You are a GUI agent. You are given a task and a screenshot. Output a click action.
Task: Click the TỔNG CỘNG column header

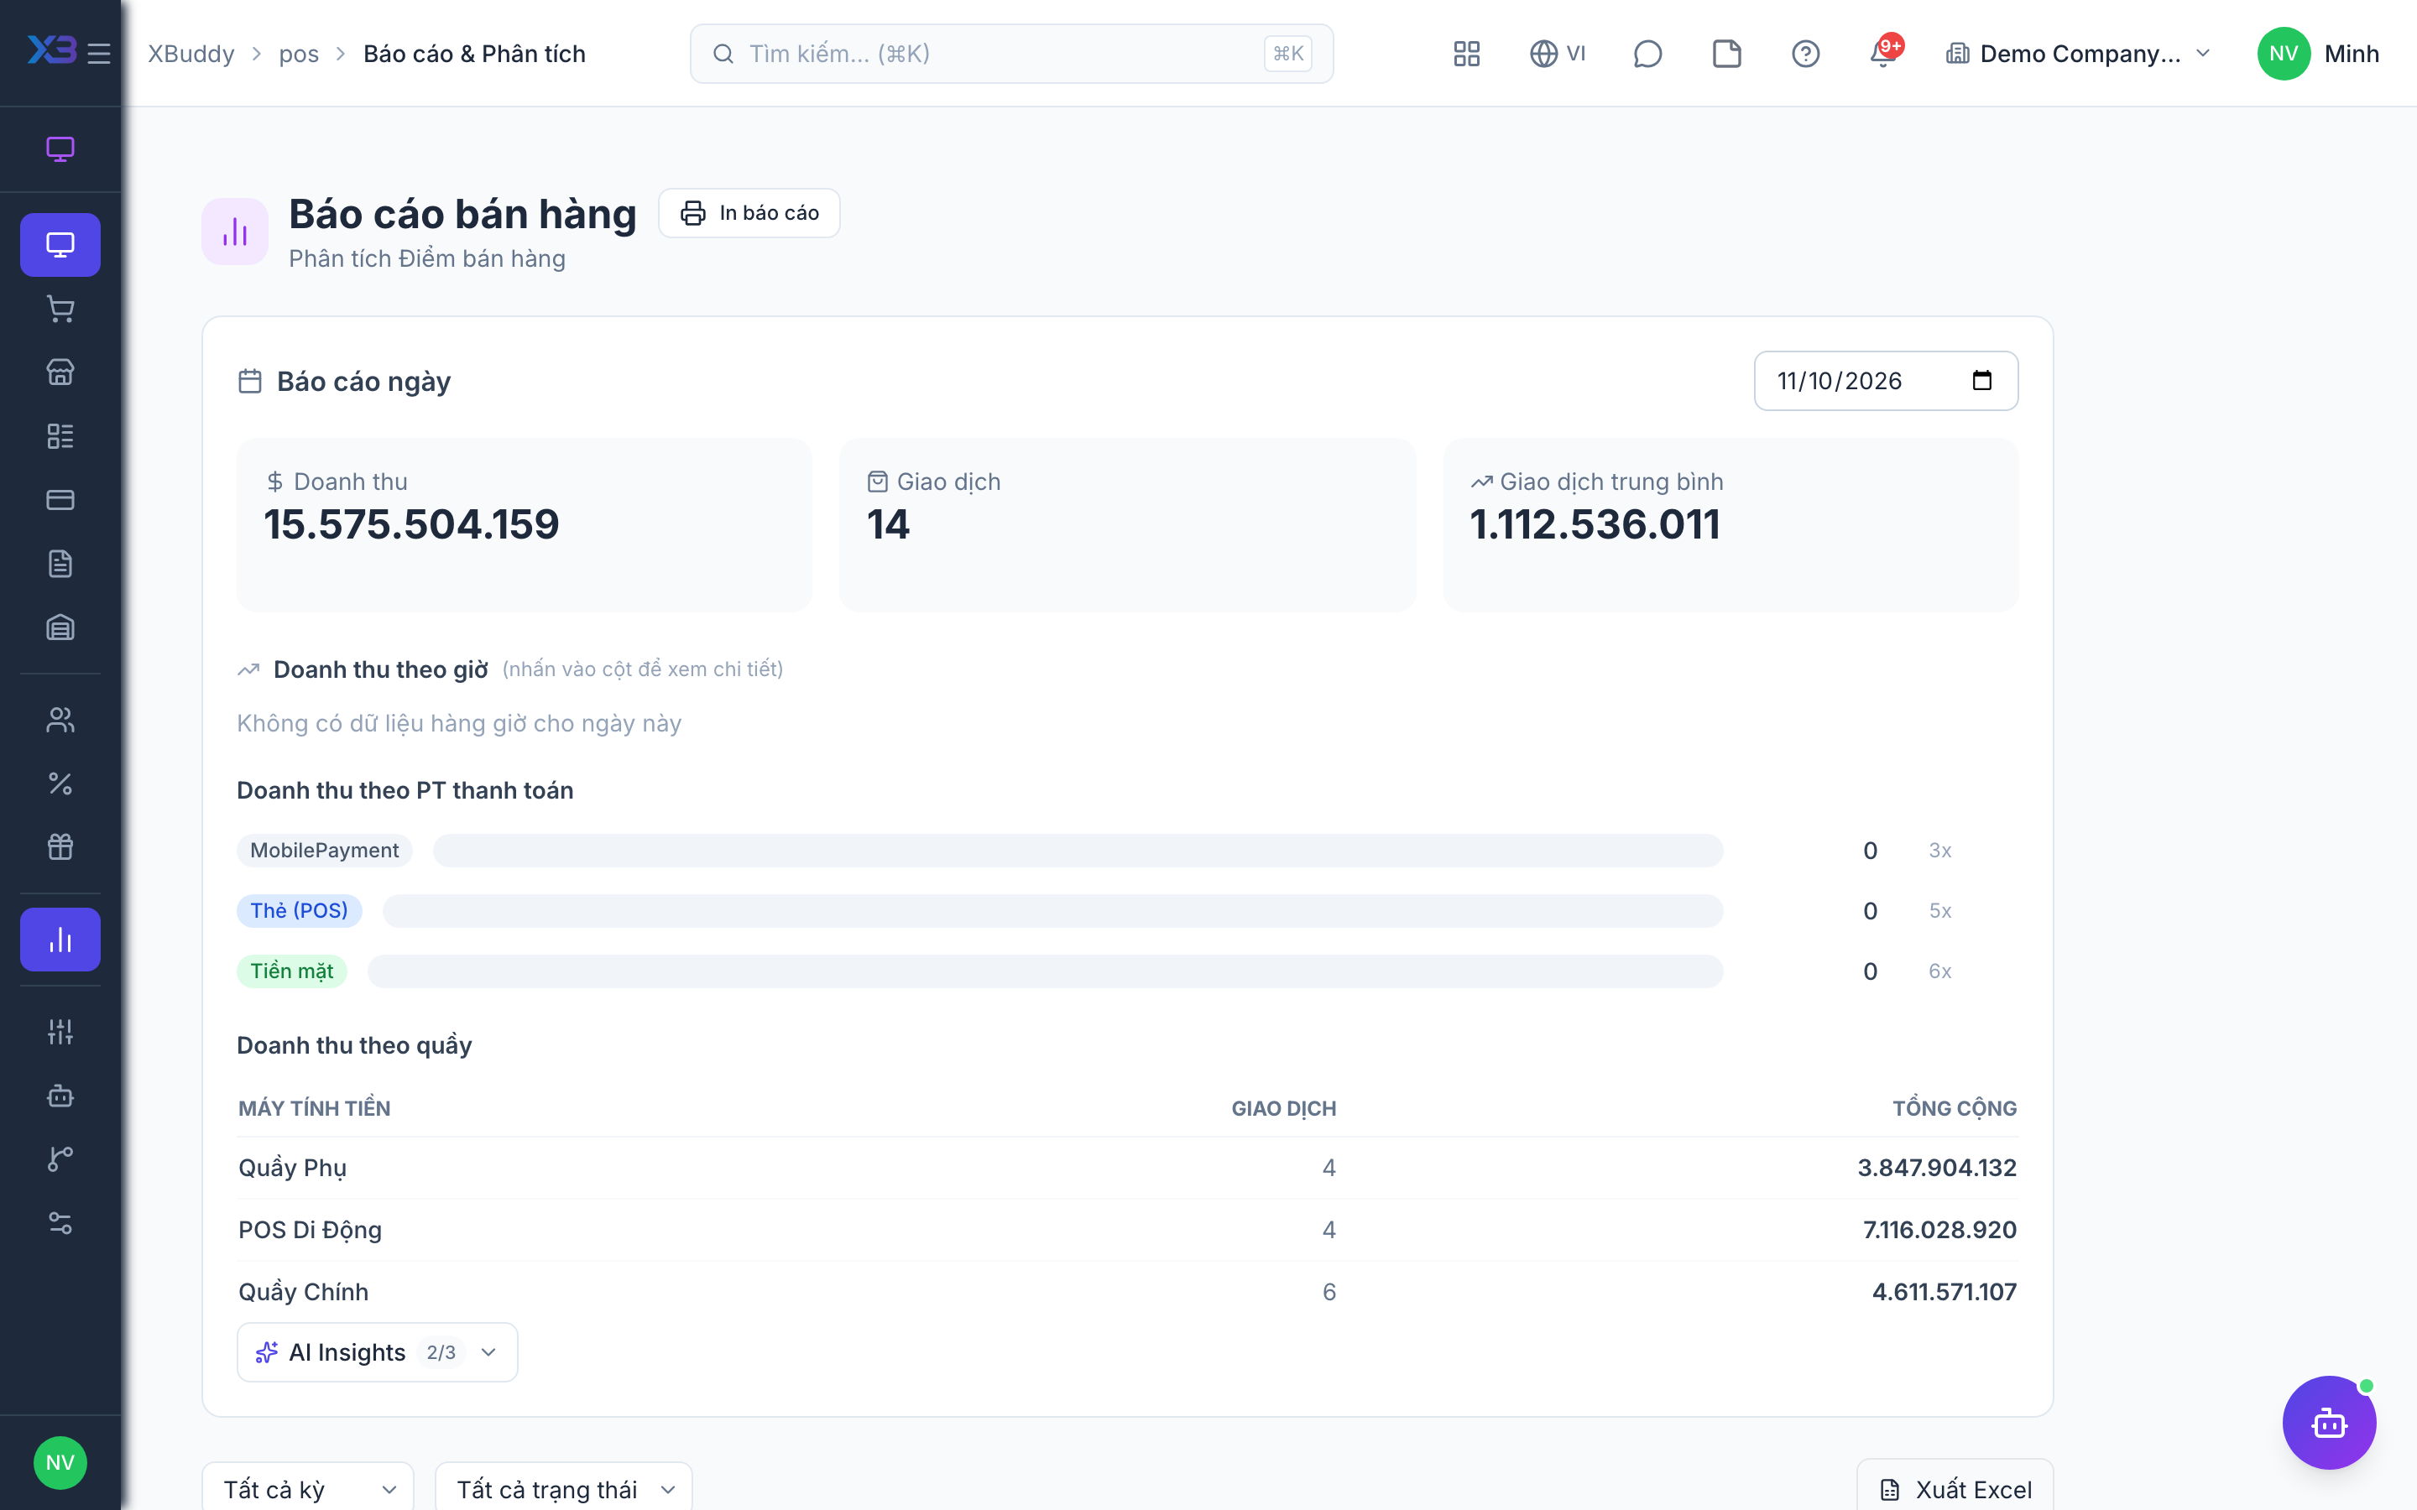click(1955, 1108)
